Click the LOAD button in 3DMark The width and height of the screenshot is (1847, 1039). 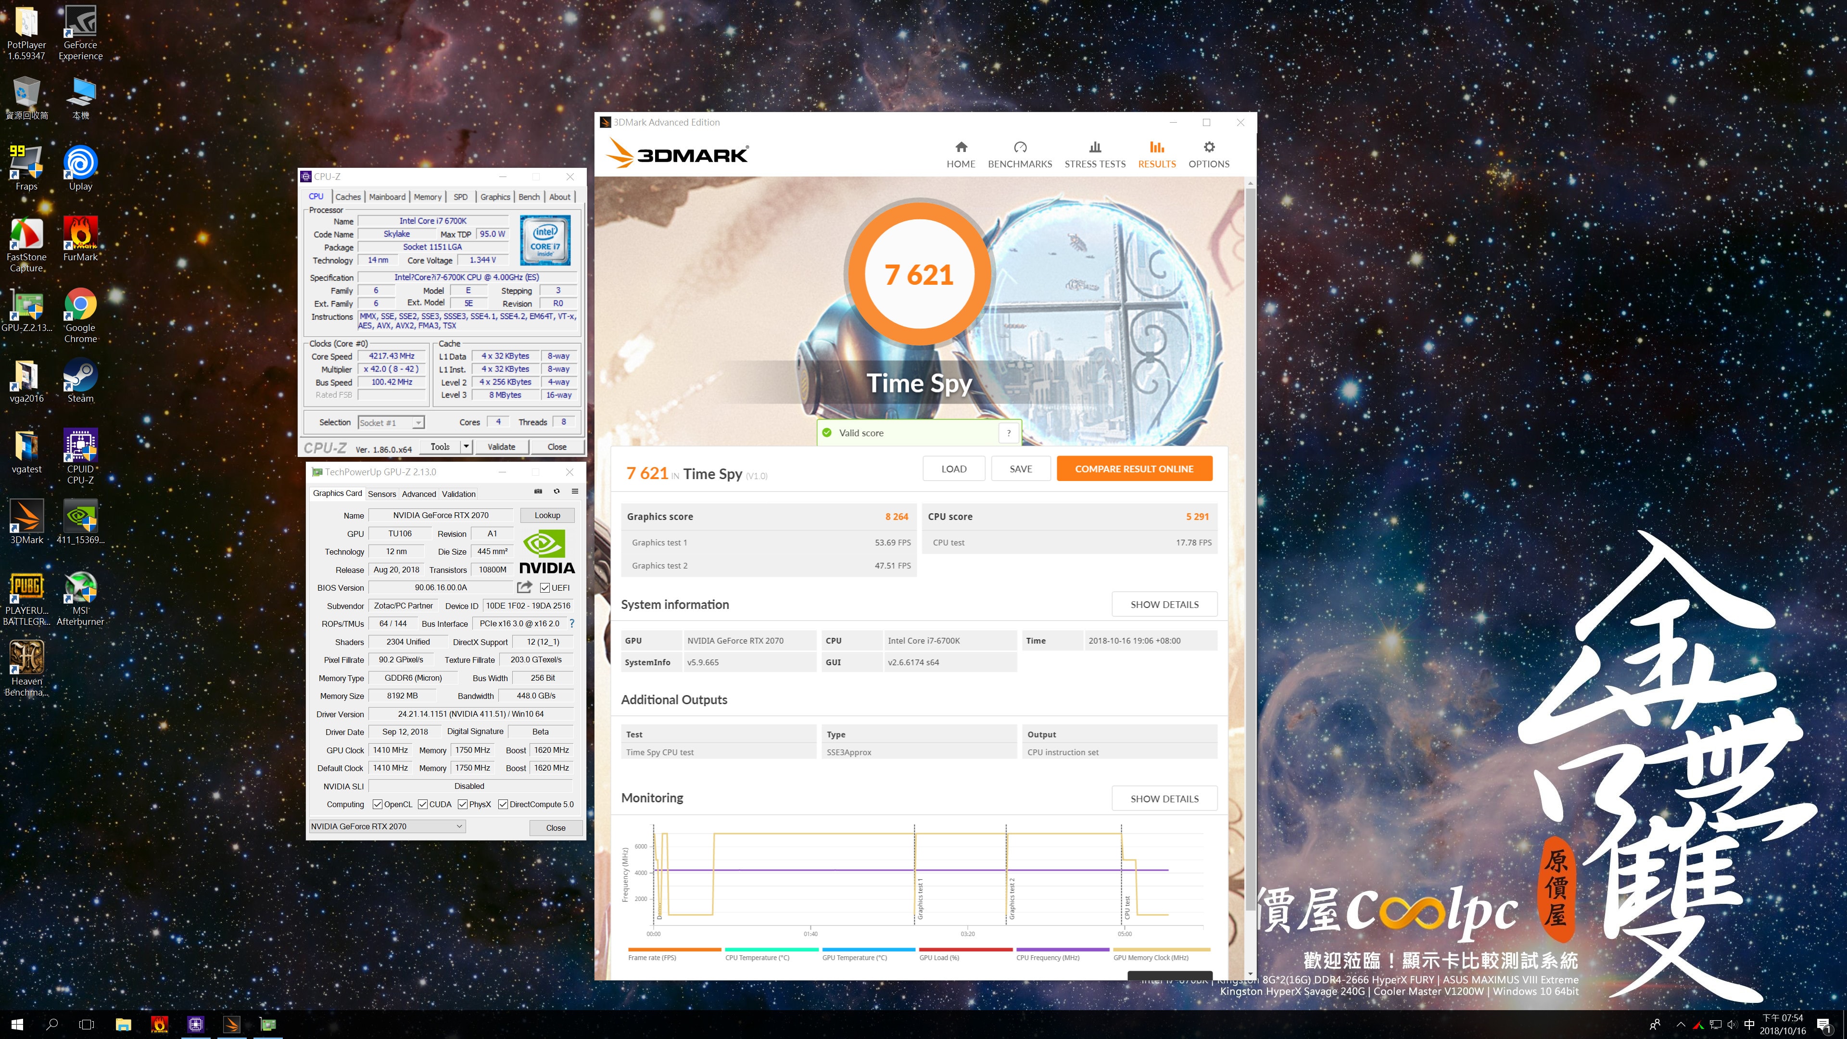click(954, 469)
